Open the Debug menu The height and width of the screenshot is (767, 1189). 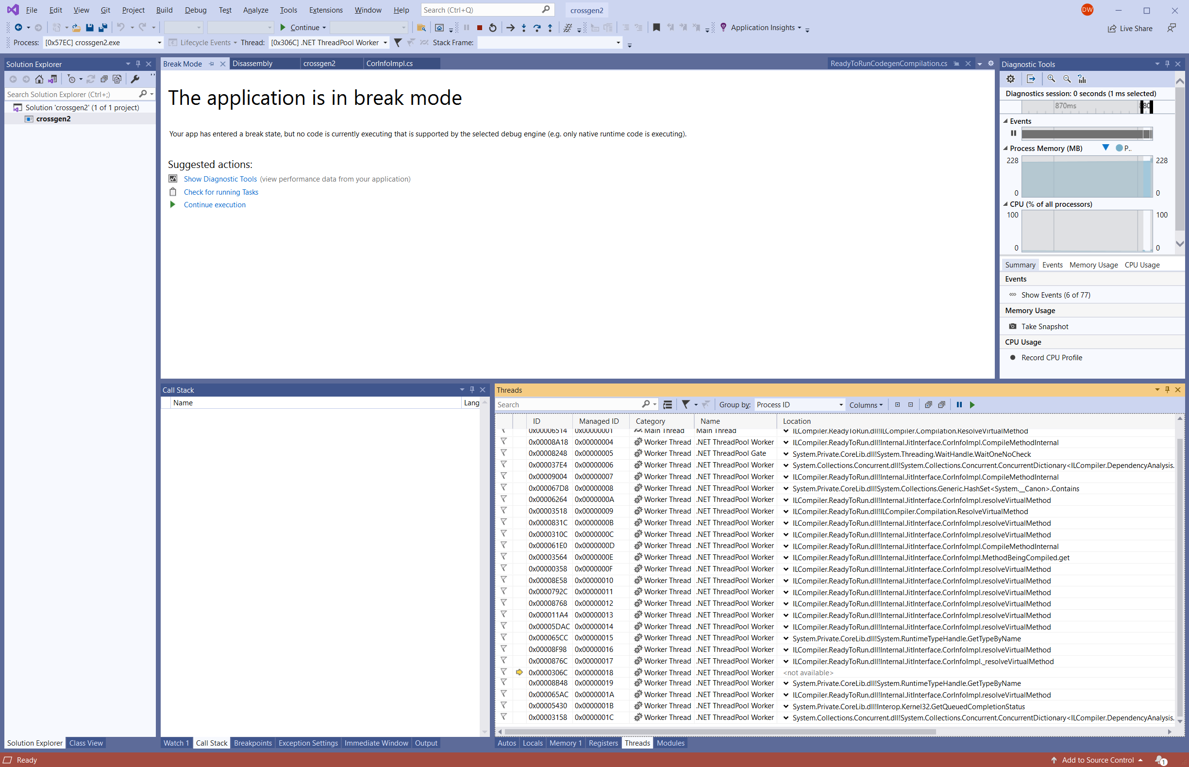point(195,10)
